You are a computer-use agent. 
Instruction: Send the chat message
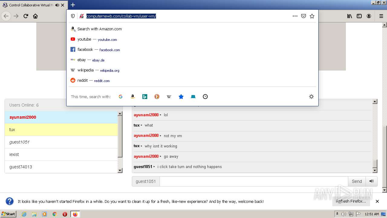pyautogui.click(x=357, y=181)
